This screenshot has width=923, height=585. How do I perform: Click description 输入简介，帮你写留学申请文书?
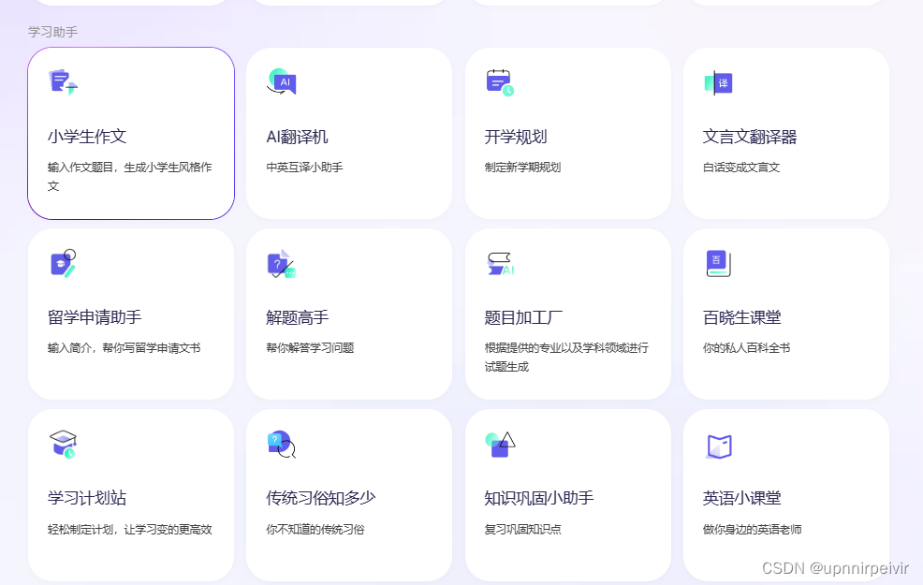click(x=125, y=348)
